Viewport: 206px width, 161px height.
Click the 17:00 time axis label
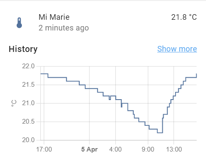[44, 149]
